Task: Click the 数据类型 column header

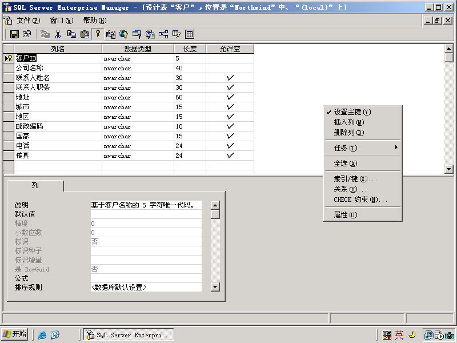Action: click(x=138, y=49)
